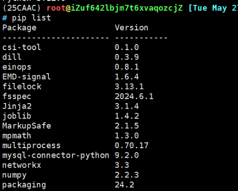
Task: Click the 'pip list' command text
Action: click(31, 18)
